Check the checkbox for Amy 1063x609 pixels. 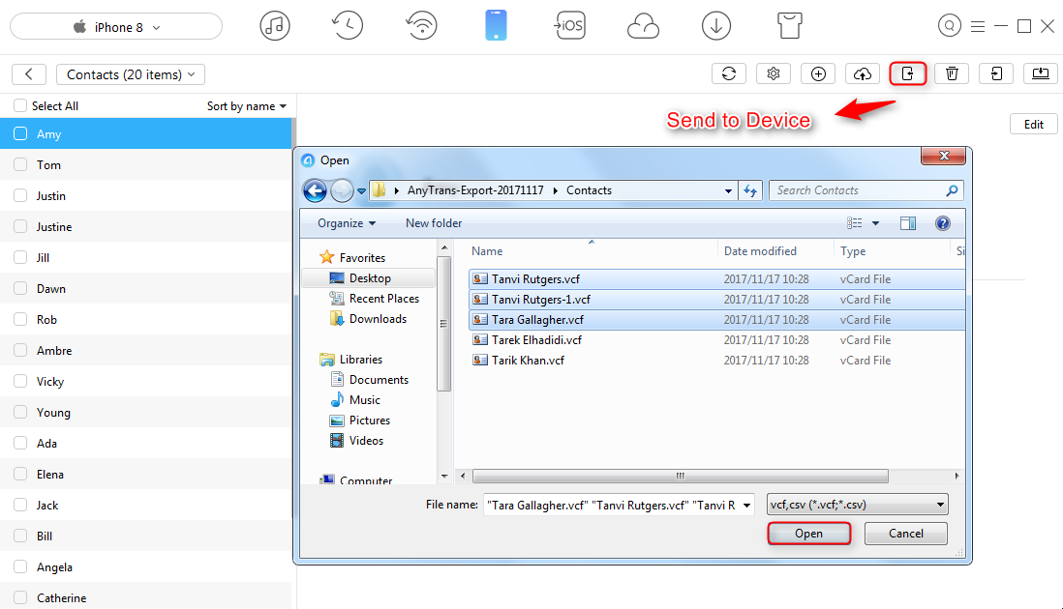coord(20,133)
